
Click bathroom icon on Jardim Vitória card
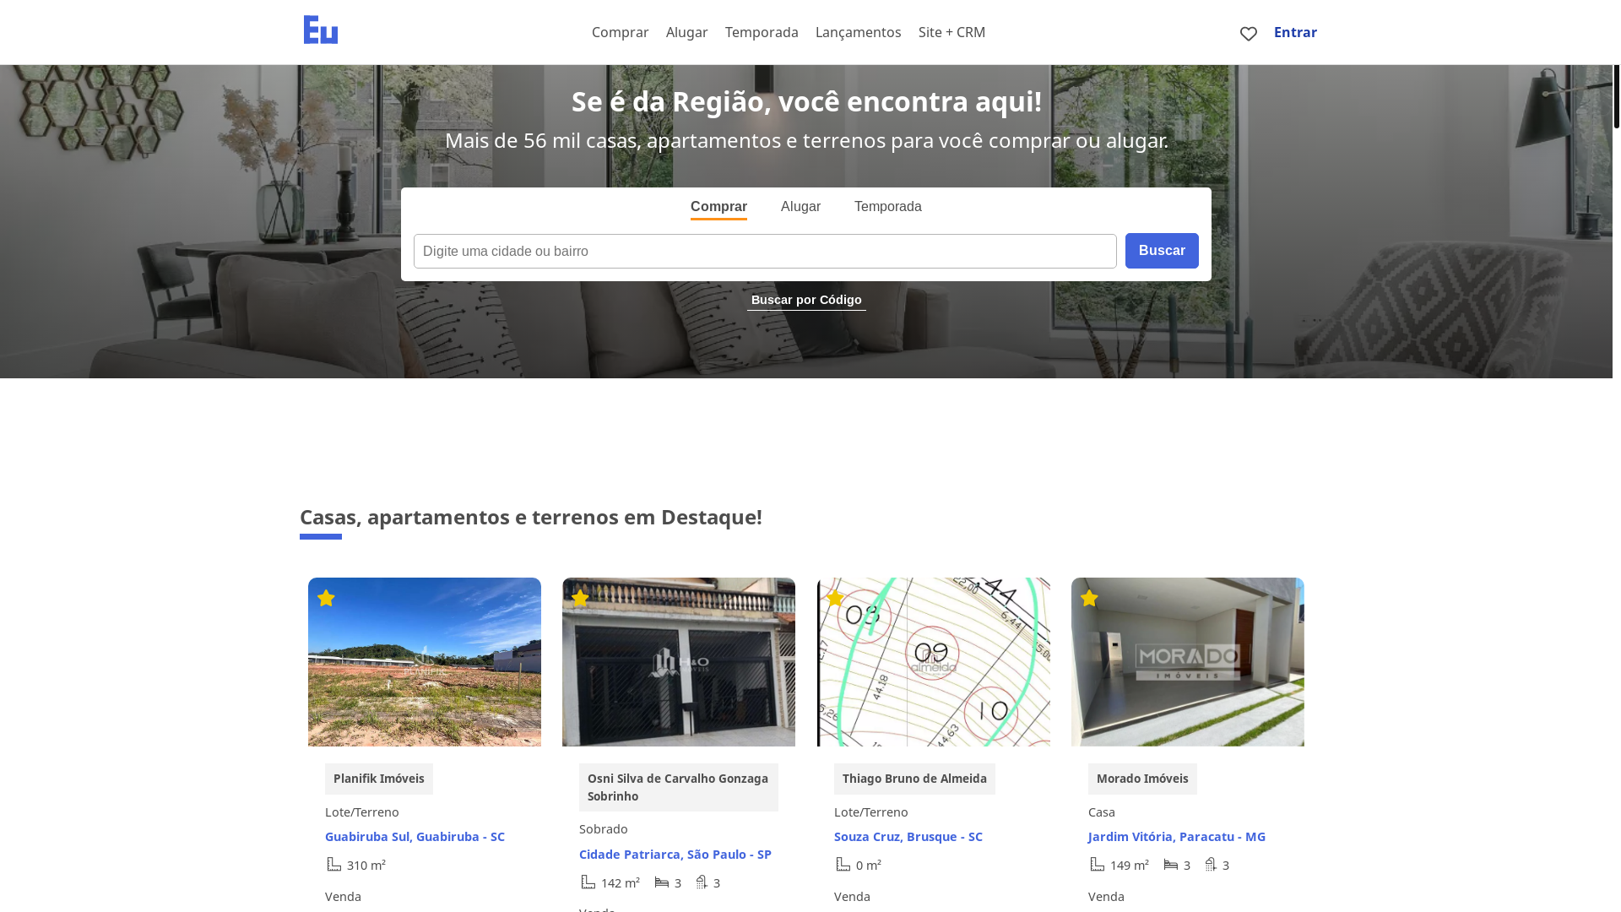[1211, 864]
